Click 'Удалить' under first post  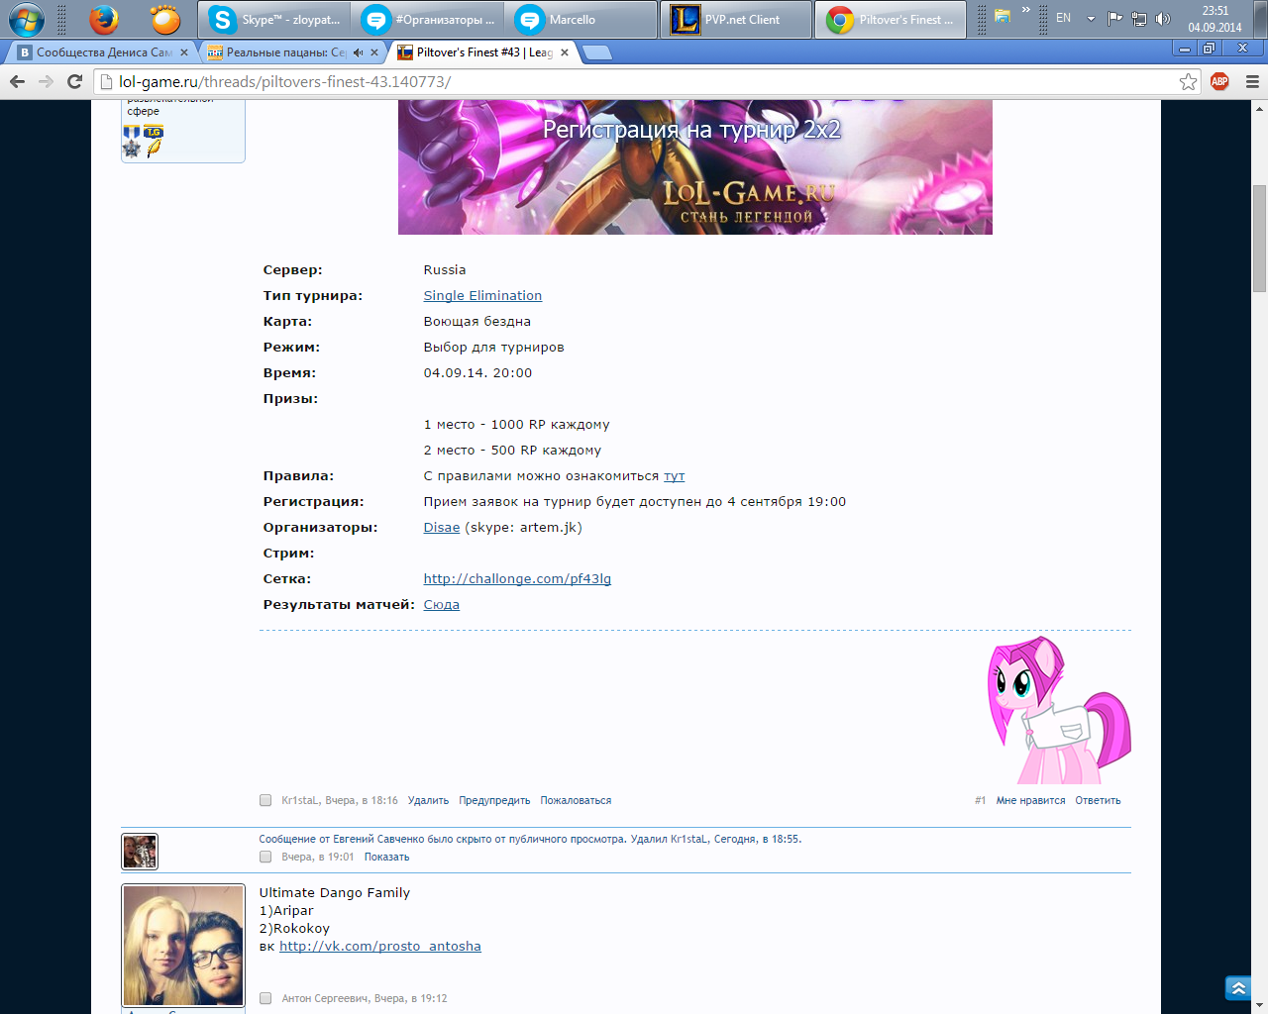point(428,800)
